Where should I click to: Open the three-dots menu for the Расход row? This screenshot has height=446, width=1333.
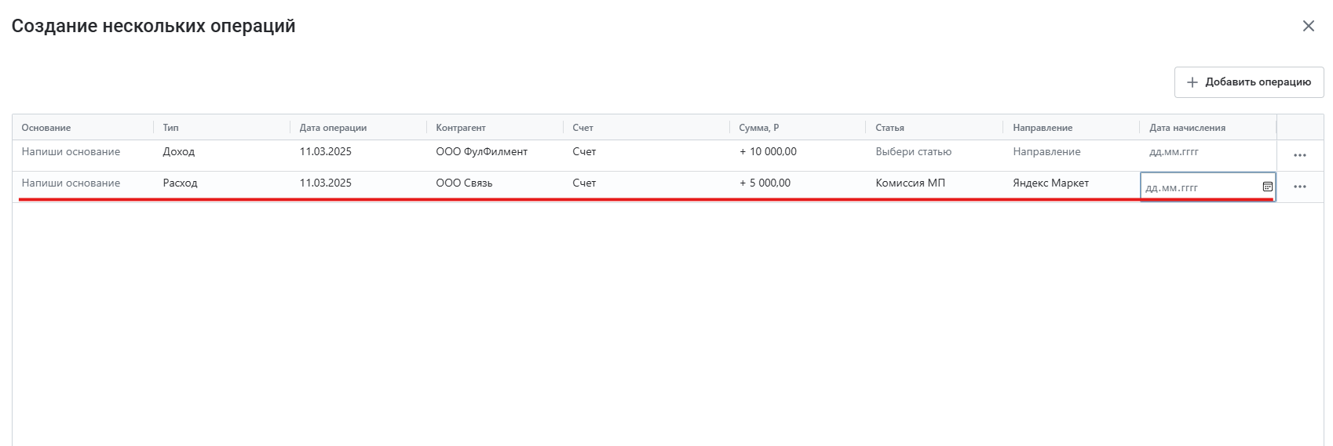(1300, 187)
